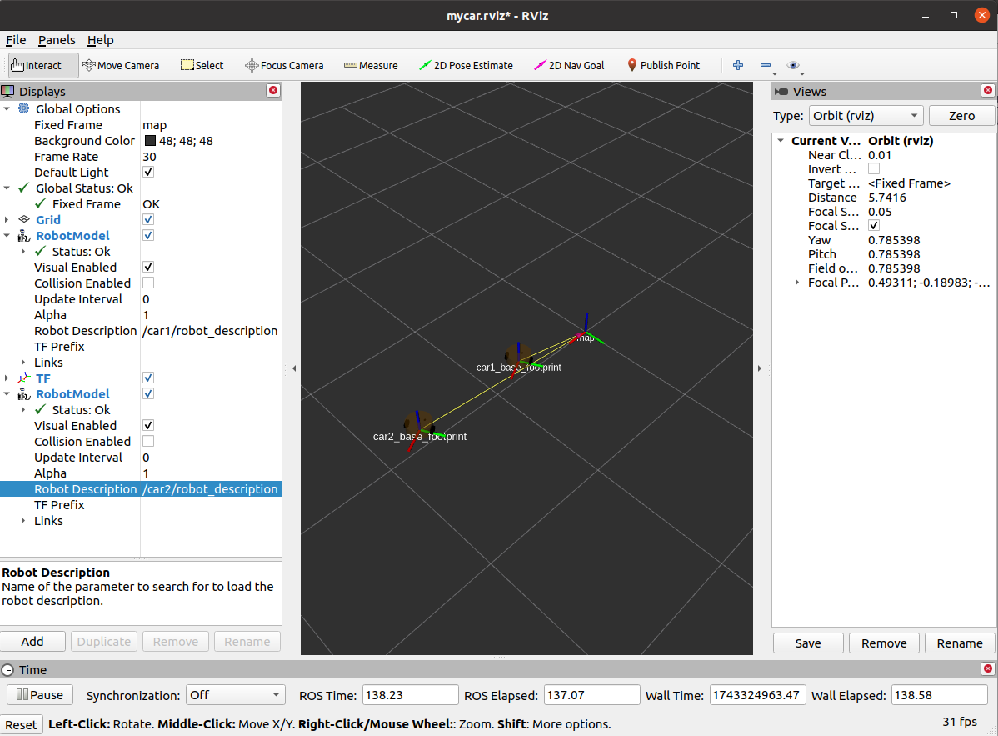
Task: Expand the Grid tree node
Action: (7, 220)
